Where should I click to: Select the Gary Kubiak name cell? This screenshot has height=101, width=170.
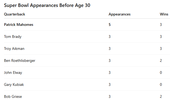click(x=14, y=84)
